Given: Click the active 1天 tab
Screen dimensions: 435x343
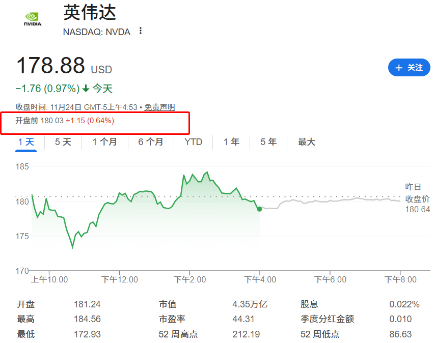Looking at the screenshot, I should (25, 142).
